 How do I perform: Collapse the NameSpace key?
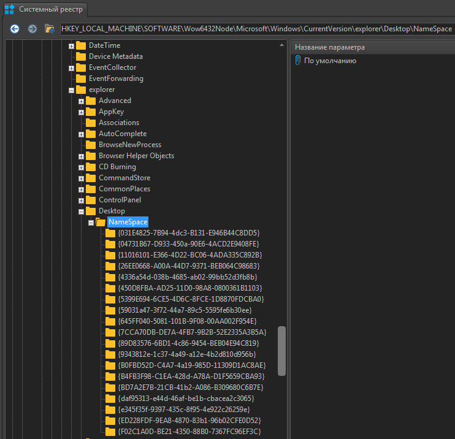point(91,223)
